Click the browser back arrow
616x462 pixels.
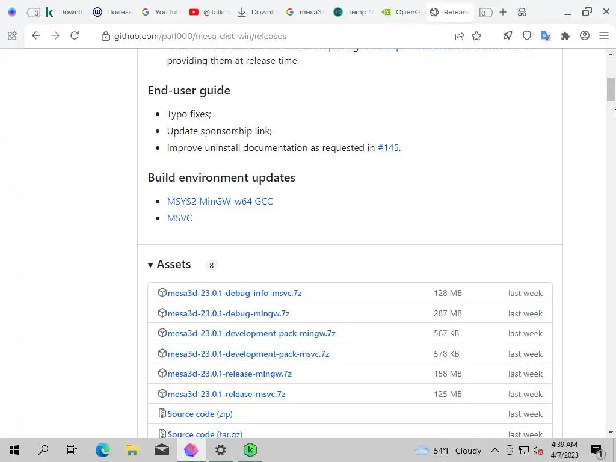[x=35, y=35]
